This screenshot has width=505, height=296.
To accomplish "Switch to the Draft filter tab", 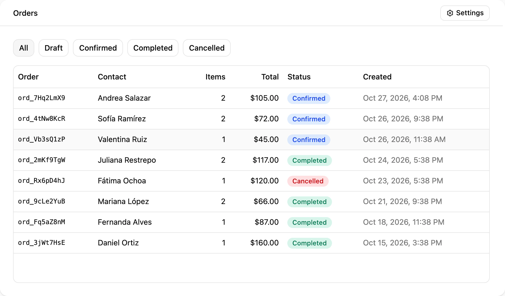I will point(54,48).
